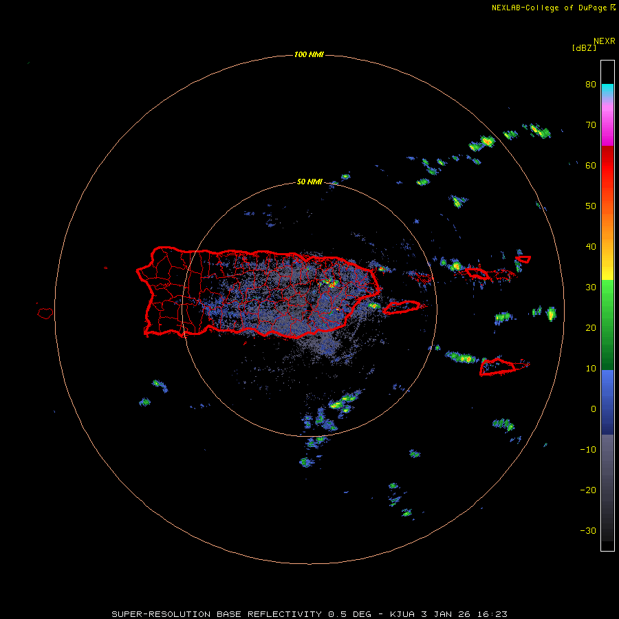This screenshot has width=619, height=619.
Task: Click the 20 dBZ scale value
Action: 591,328
